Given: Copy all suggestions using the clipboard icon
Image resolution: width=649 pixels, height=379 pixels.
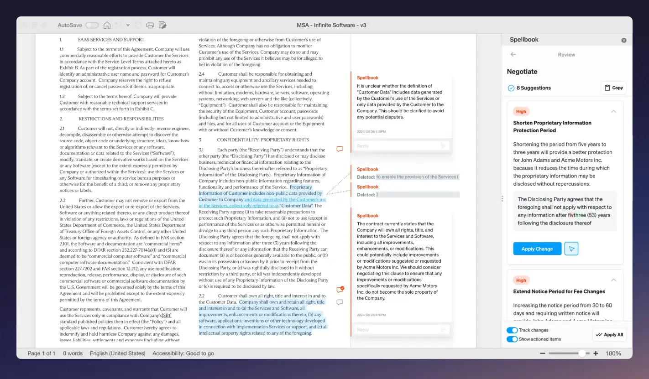Looking at the screenshot, I should tap(613, 88).
